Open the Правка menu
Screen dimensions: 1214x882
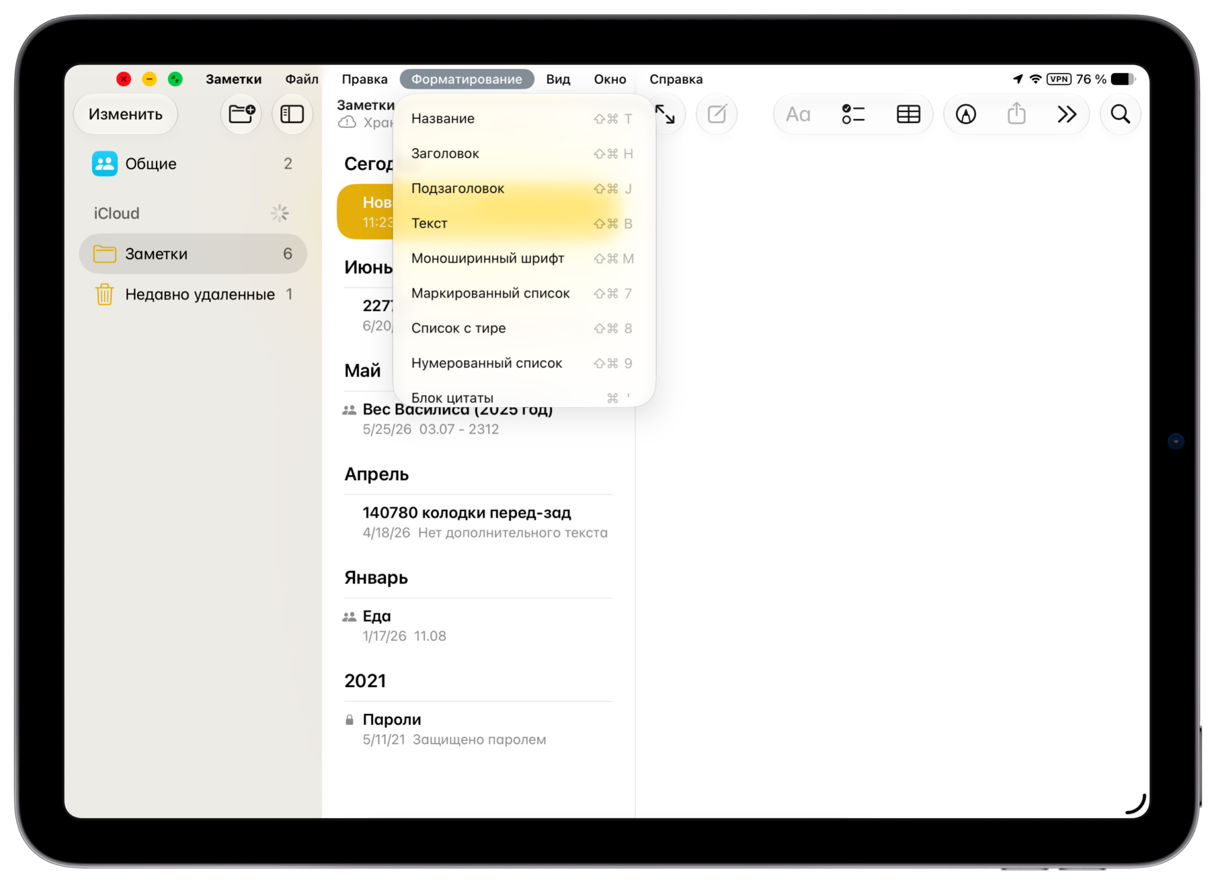365,79
